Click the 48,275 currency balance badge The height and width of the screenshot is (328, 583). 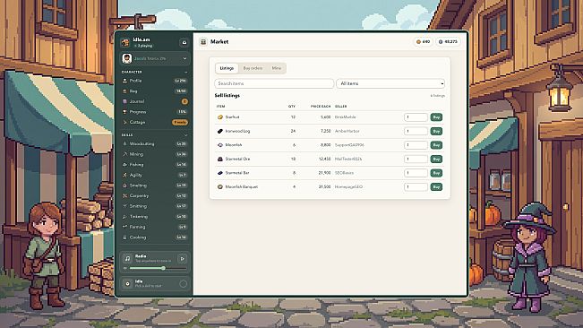448,41
